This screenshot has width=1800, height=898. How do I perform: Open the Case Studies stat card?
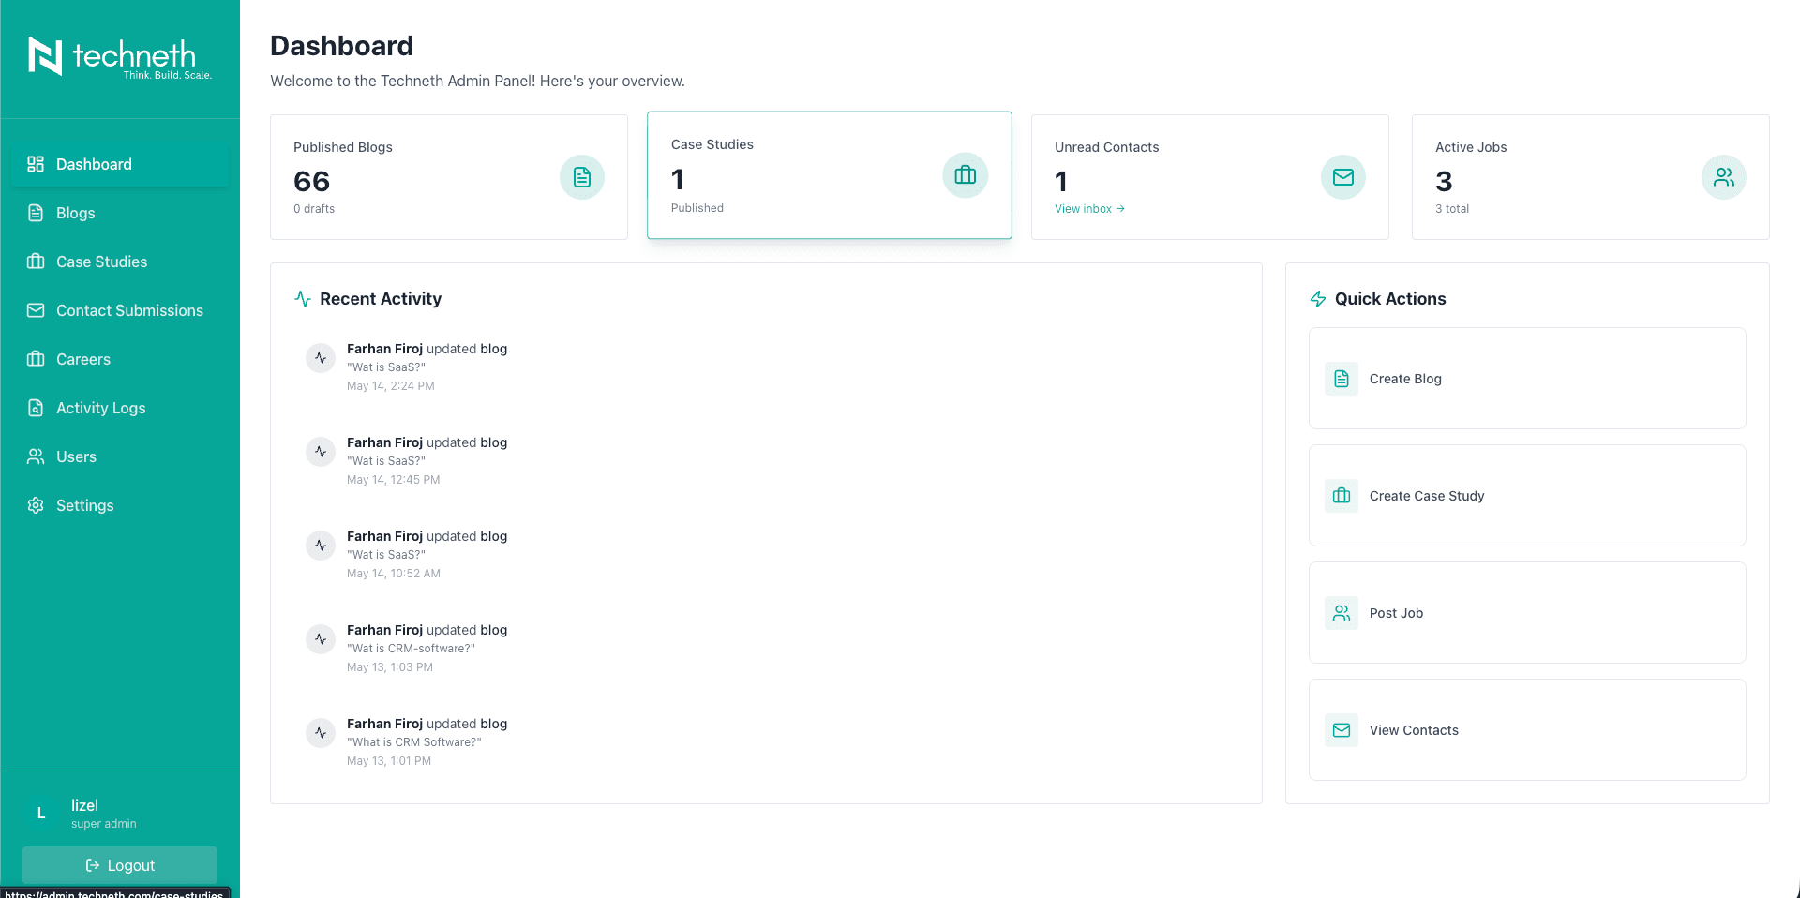(x=830, y=175)
